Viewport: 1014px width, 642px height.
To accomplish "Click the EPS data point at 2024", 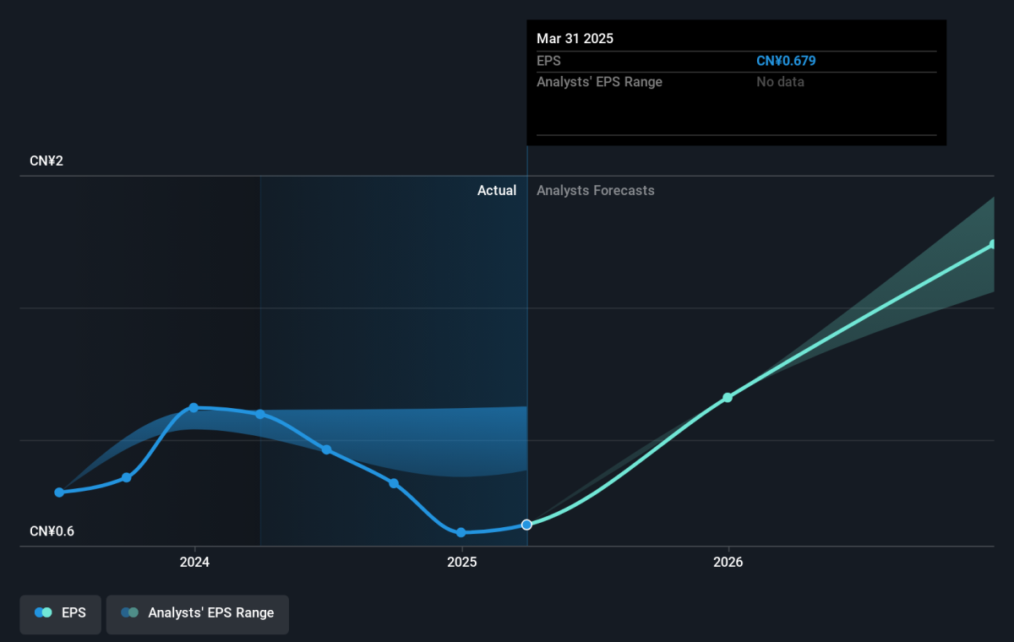I will 194,407.
